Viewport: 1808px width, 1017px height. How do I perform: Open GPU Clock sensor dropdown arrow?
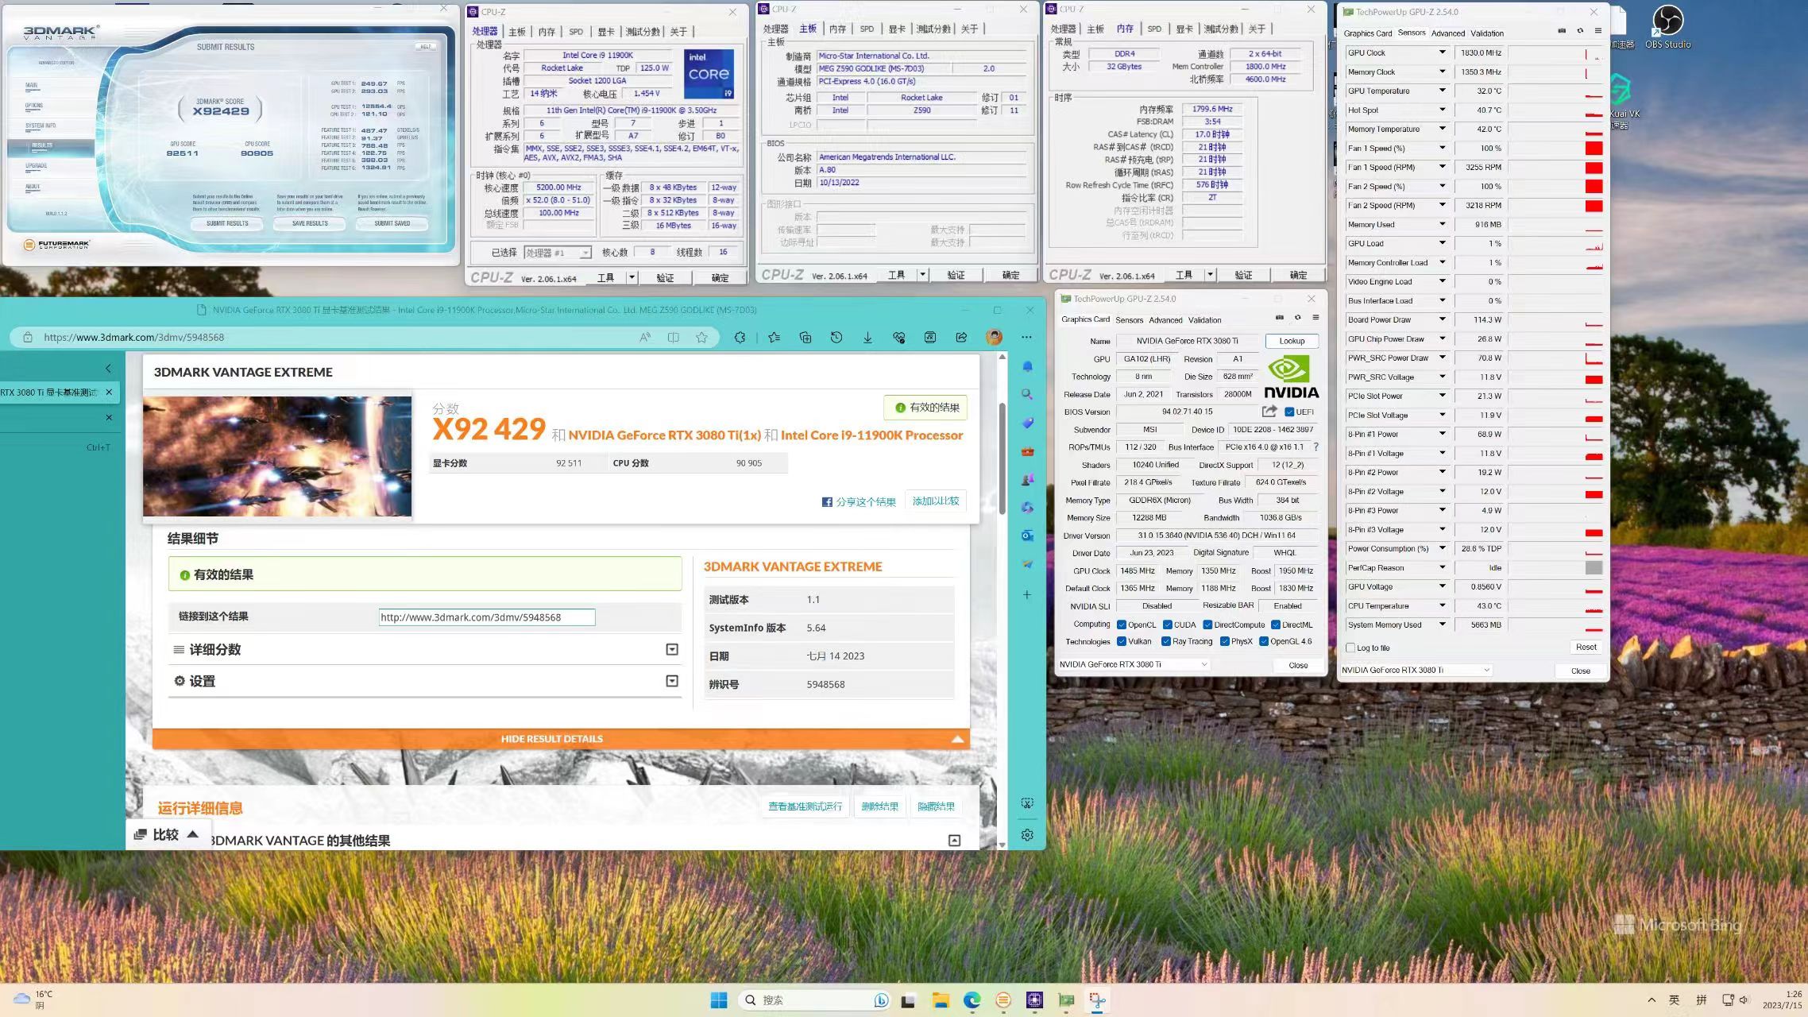click(x=1442, y=52)
